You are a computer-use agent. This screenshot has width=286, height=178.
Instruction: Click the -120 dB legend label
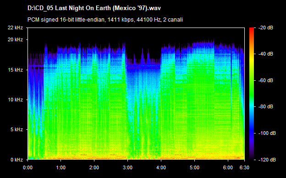(x=267, y=160)
